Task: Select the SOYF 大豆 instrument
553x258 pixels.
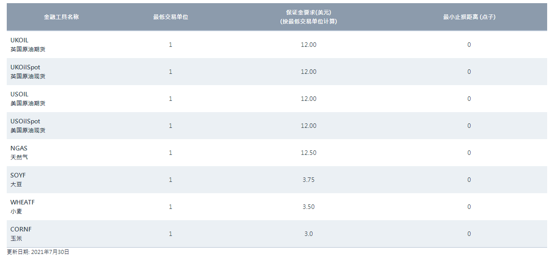Action: (18, 180)
